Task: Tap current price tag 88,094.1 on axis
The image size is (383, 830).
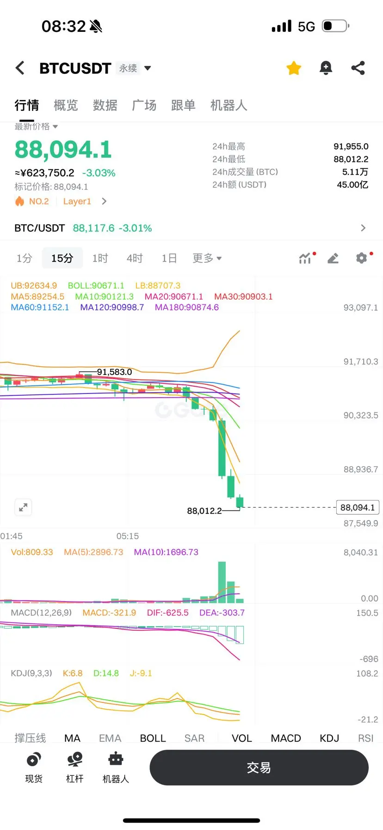Action: pyautogui.click(x=358, y=507)
